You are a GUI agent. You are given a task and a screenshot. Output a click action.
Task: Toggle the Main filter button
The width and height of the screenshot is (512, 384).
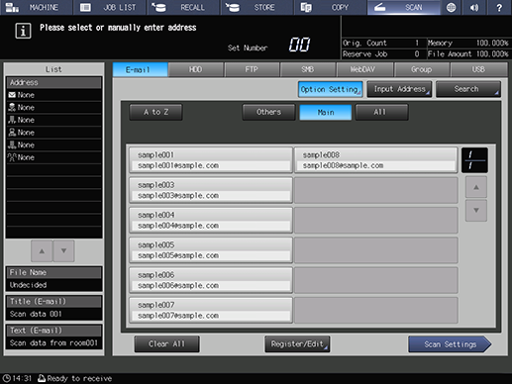coord(326,113)
